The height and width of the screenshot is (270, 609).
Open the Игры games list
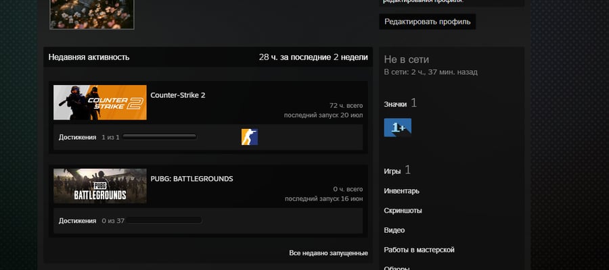[392, 171]
